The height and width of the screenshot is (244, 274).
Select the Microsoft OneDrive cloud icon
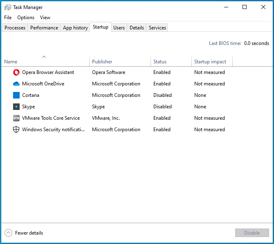click(16, 84)
